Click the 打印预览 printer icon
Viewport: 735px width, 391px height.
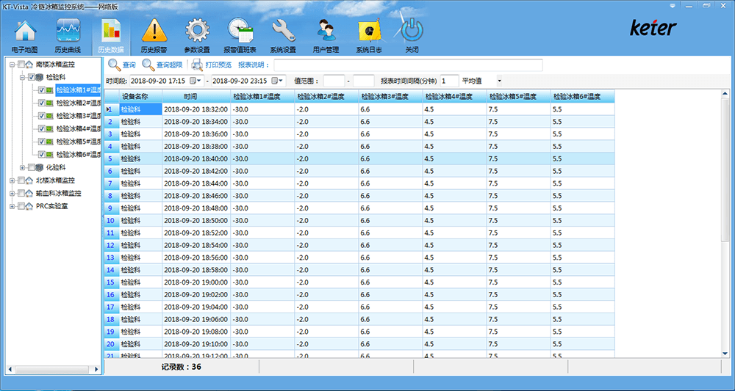pyautogui.click(x=197, y=65)
